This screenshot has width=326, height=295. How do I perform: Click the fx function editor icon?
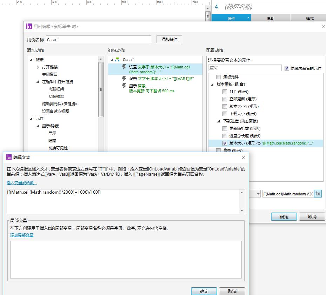(318, 194)
